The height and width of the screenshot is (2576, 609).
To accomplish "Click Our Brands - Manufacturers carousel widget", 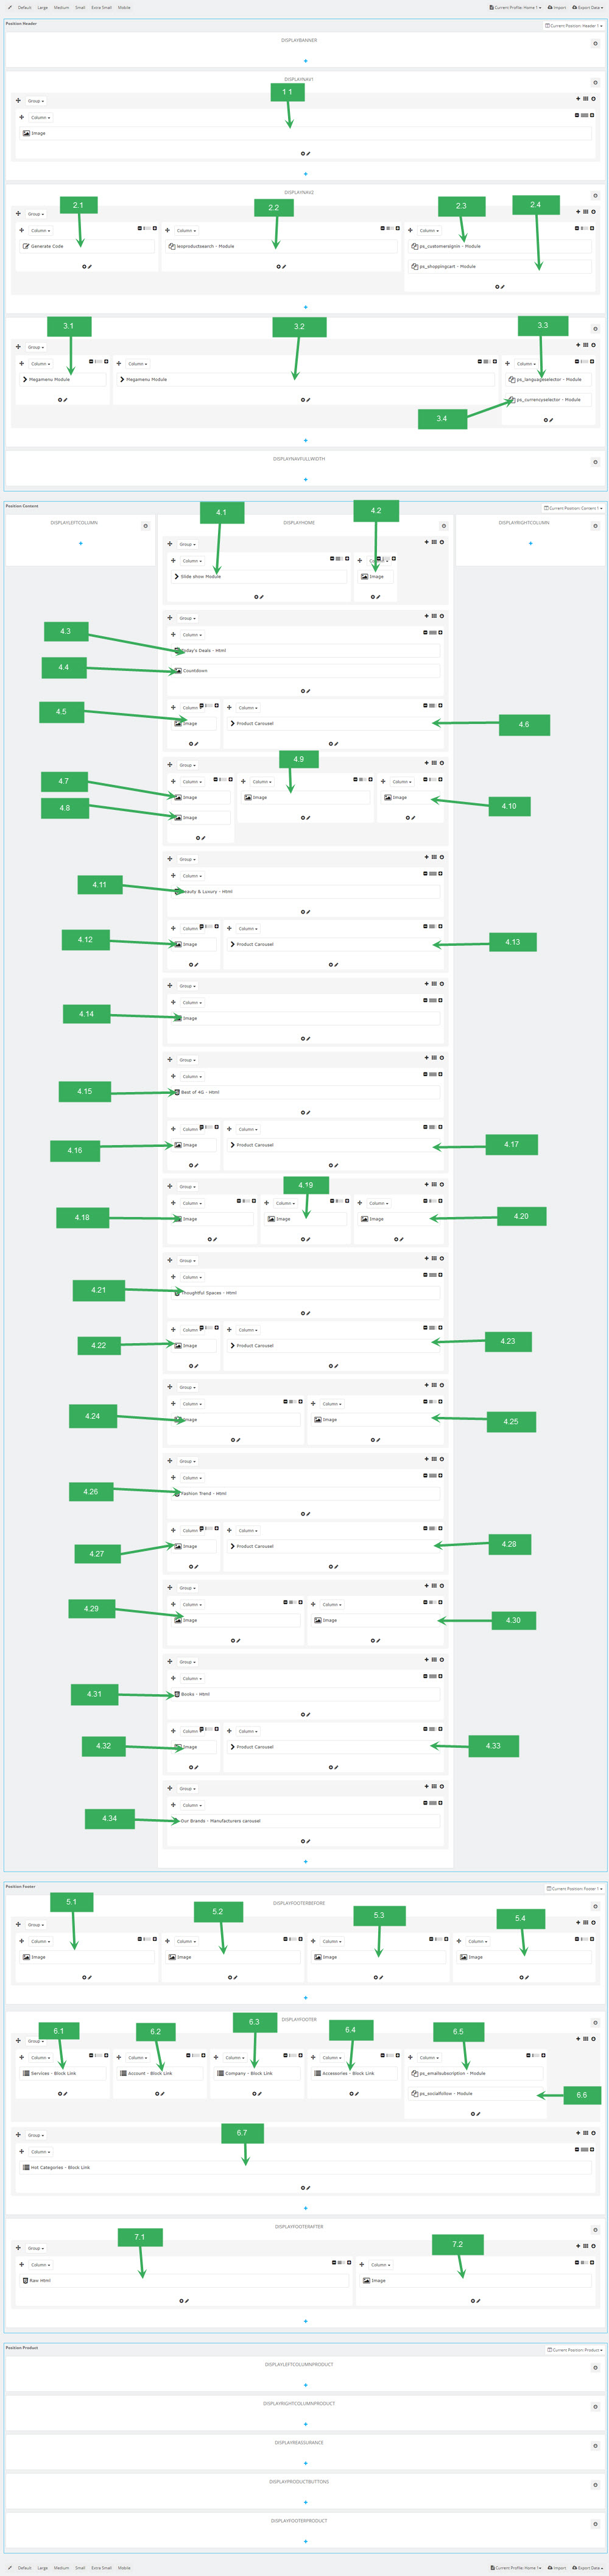I will (220, 1821).
